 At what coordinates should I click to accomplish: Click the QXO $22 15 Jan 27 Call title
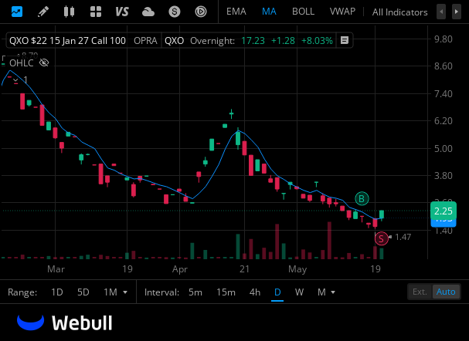(x=67, y=40)
